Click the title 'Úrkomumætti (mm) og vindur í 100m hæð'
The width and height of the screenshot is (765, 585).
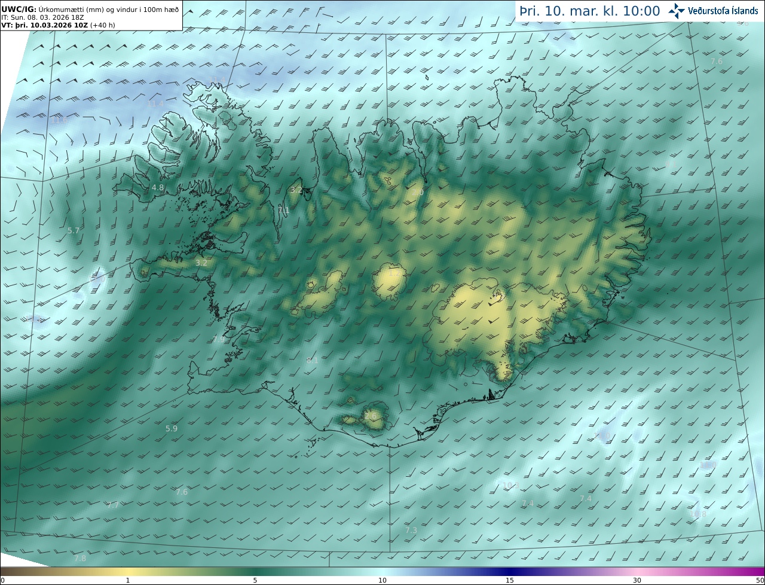click(109, 10)
